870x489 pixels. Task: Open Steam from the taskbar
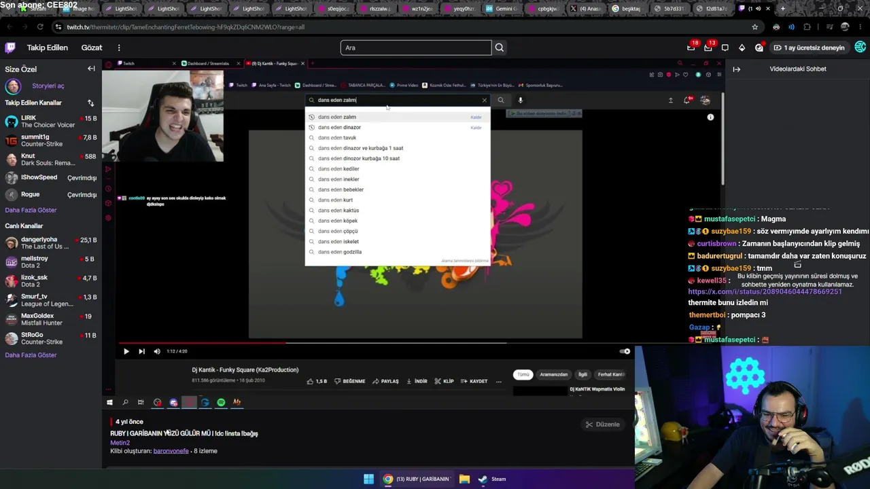[x=491, y=479]
